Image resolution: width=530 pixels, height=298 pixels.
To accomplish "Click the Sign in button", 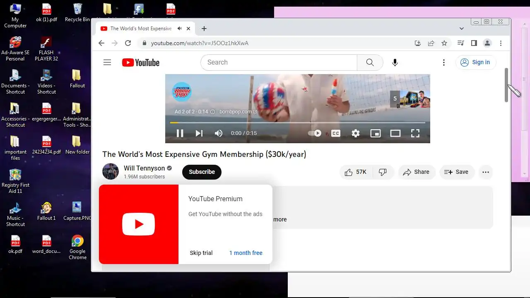I will click(x=476, y=62).
